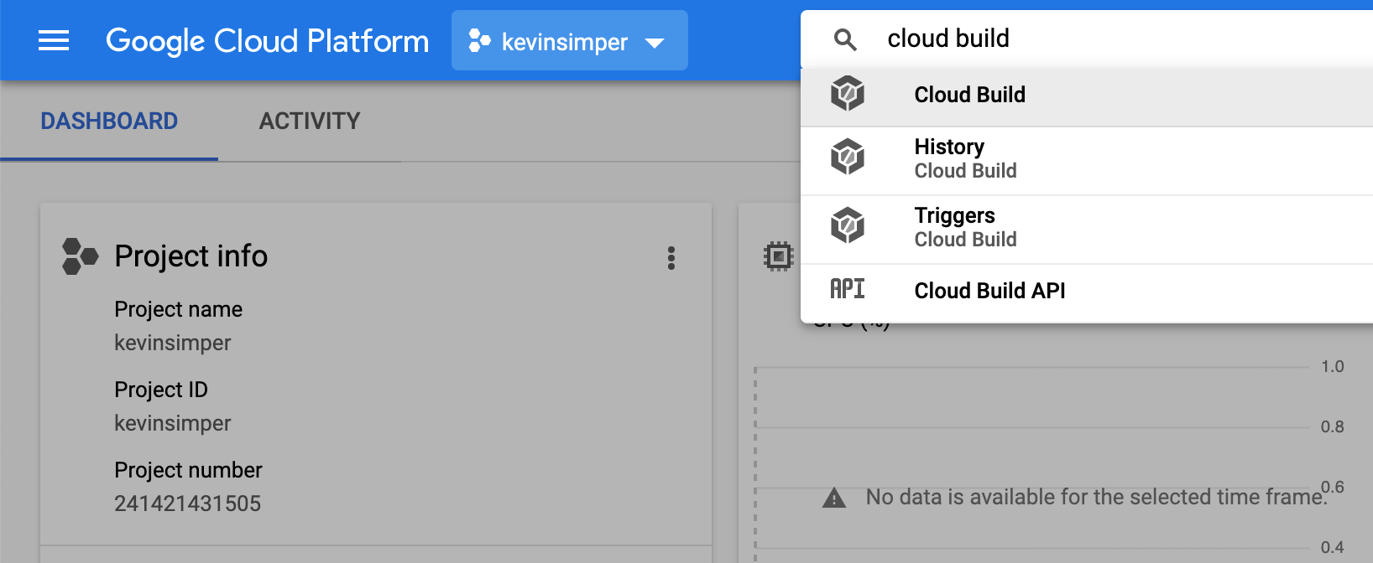Select the Cloud Build API suggestion

click(x=1087, y=292)
